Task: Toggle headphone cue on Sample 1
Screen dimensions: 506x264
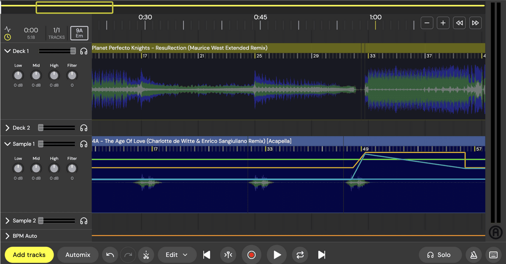Action: click(x=84, y=144)
